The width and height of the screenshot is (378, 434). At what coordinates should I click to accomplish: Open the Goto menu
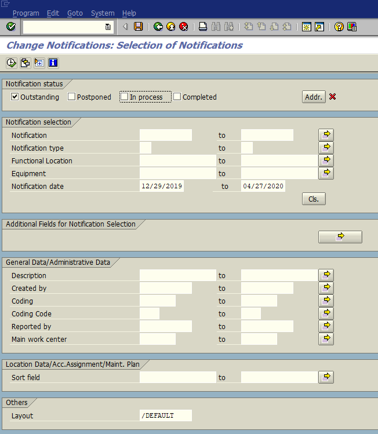75,13
